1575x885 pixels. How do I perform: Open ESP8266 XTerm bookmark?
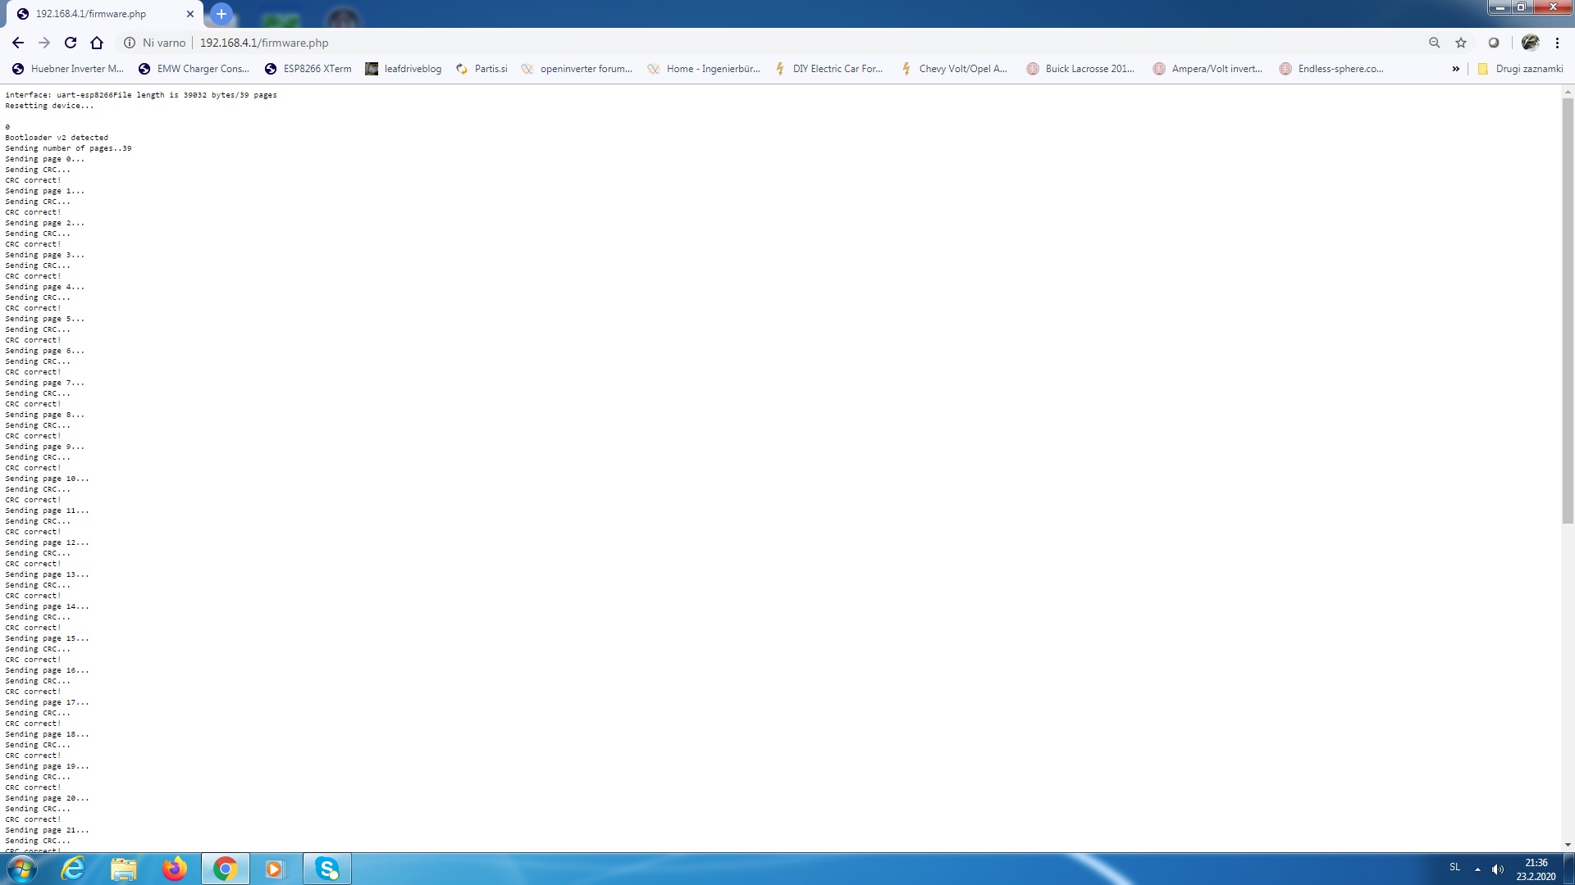click(x=308, y=69)
